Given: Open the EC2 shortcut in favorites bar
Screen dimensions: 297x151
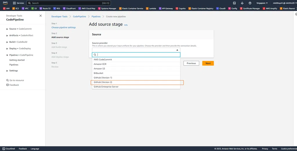Looking at the screenshot, I should coord(16,8).
